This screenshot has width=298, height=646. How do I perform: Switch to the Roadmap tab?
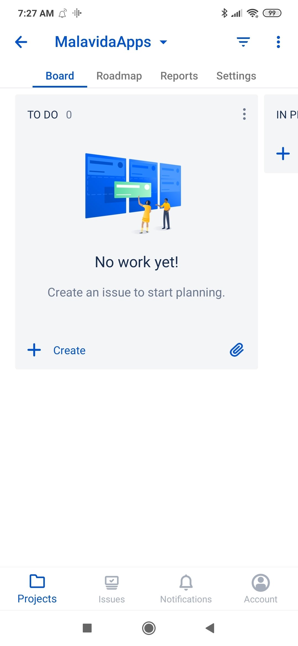click(x=119, y=76)
